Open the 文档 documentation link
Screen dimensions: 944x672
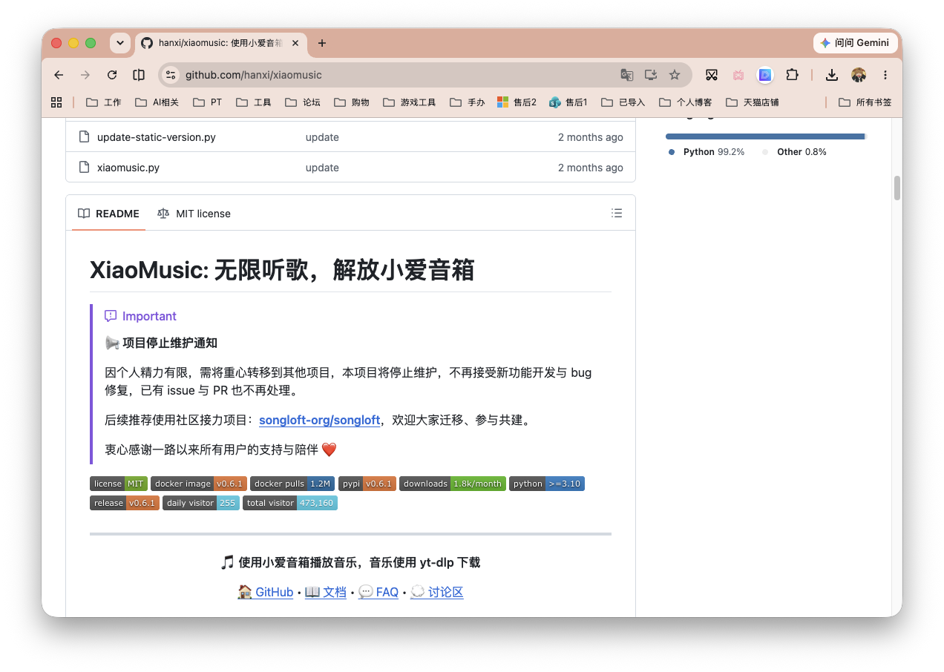325,592
